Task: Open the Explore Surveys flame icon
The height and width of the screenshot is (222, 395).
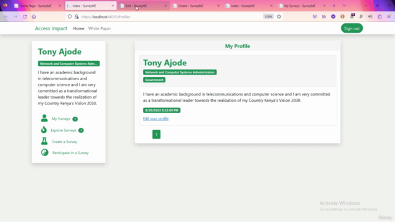Action: [x=44, y=129]
